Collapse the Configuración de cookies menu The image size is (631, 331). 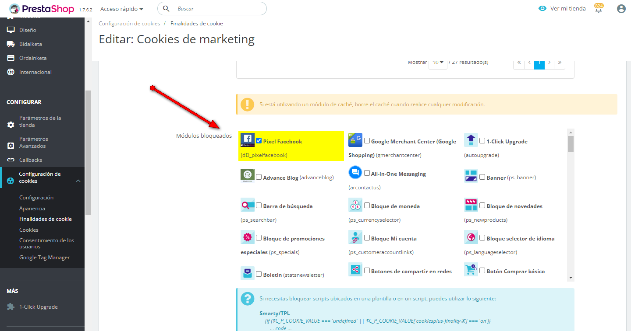(x=78, y=181)
